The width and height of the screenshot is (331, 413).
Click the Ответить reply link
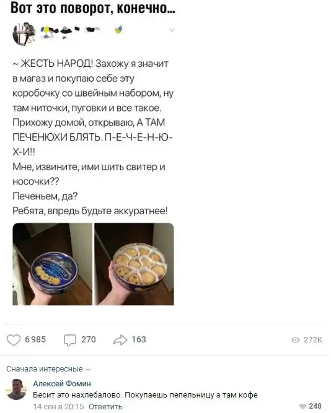105,406
